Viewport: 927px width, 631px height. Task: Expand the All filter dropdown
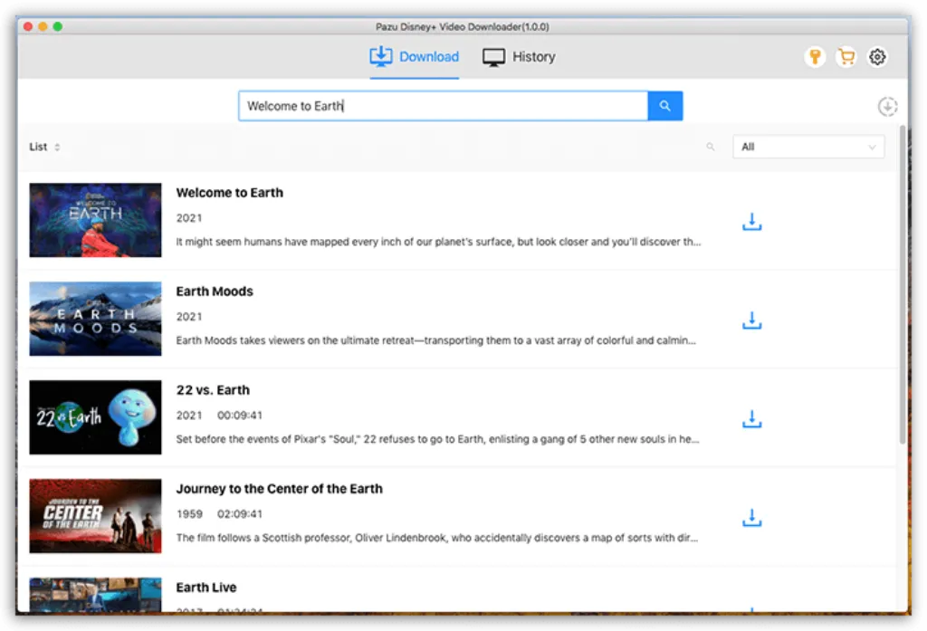tap(808, 147)
